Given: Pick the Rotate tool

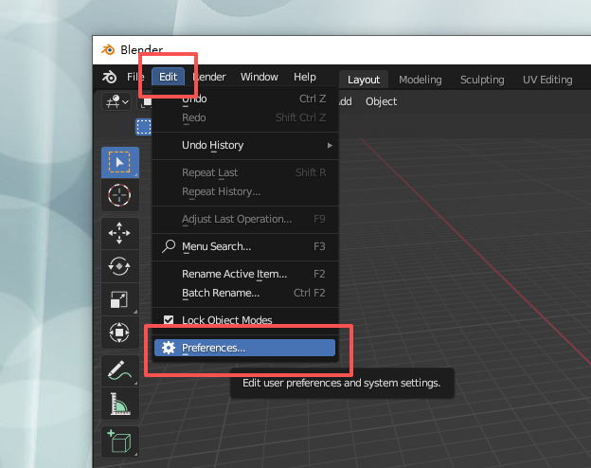Looking at the screenshot, I should pyautogui.click(x=119, y=266).
